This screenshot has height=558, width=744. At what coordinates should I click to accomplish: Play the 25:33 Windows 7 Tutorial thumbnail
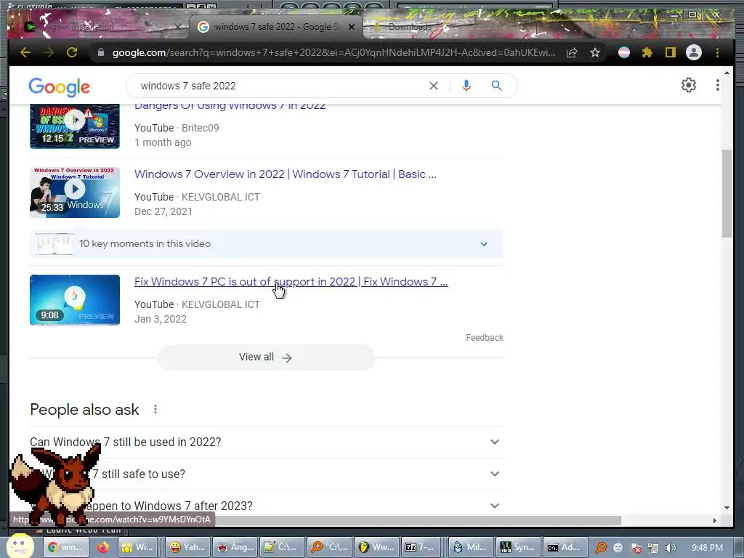coord(75,192)
